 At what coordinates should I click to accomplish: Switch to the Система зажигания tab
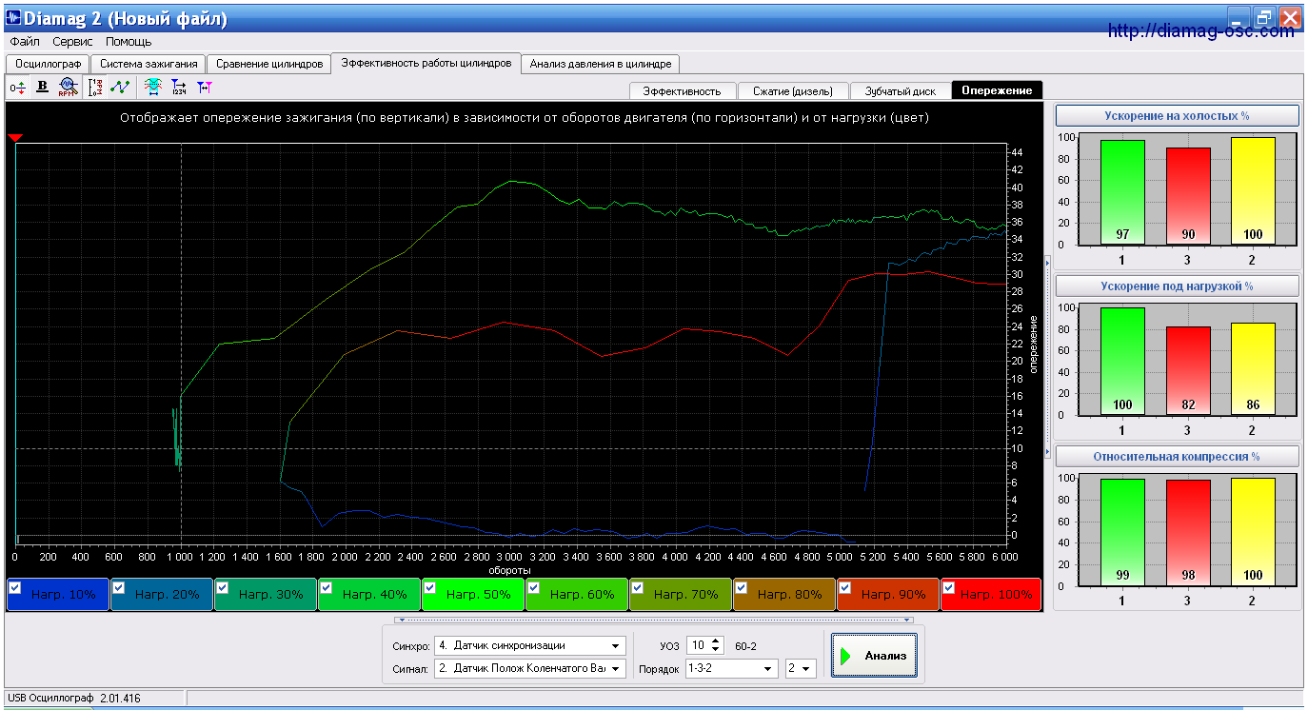(x=149, y=64)
